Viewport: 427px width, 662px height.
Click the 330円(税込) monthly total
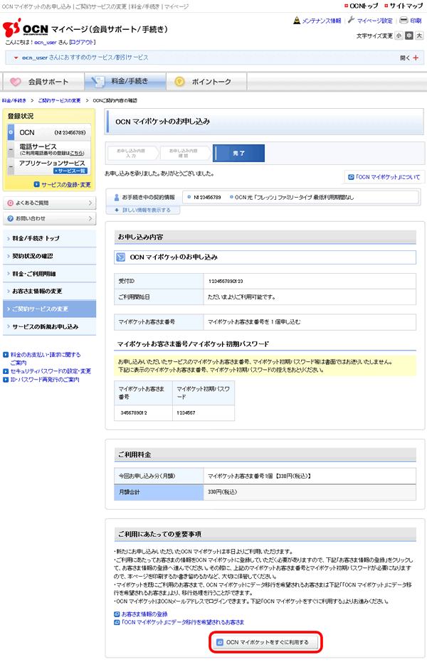[x=222, y=492]
